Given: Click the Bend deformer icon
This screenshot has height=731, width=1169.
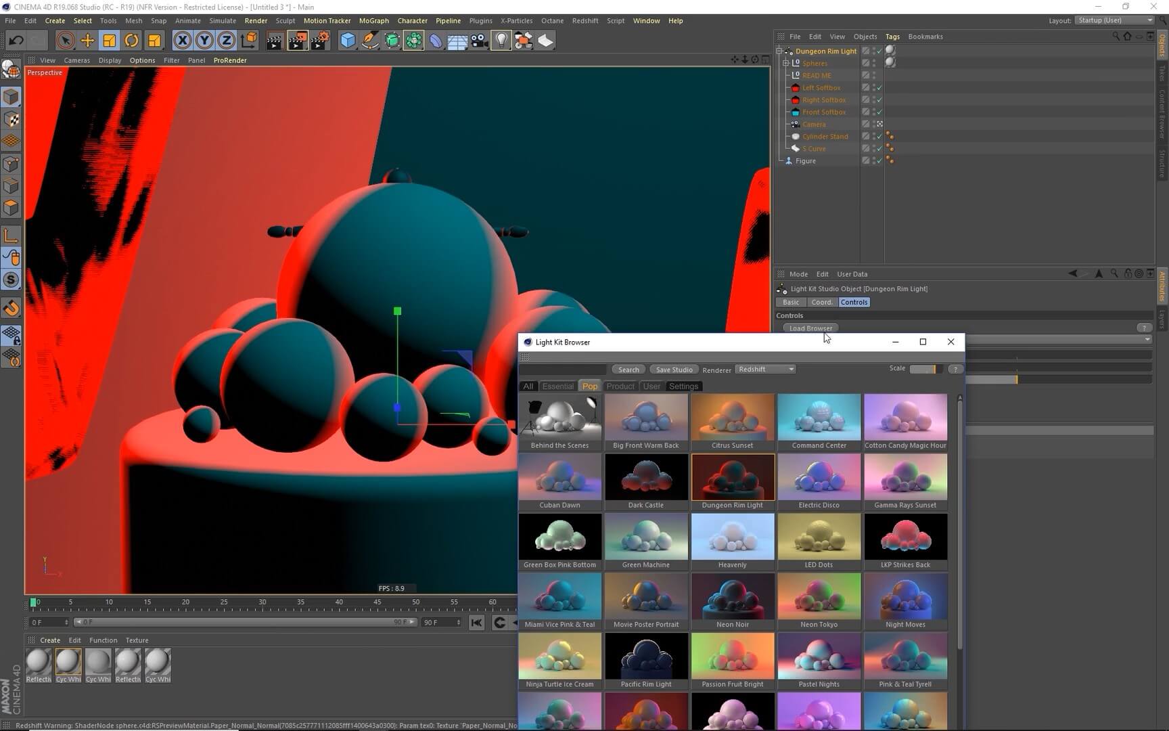Looking at the screenshot, I should tap(436, 41).
